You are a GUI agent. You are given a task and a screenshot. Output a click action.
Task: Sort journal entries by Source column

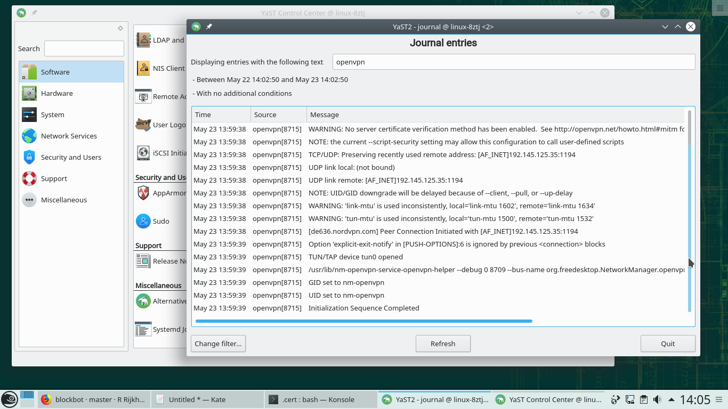point(279,114)
